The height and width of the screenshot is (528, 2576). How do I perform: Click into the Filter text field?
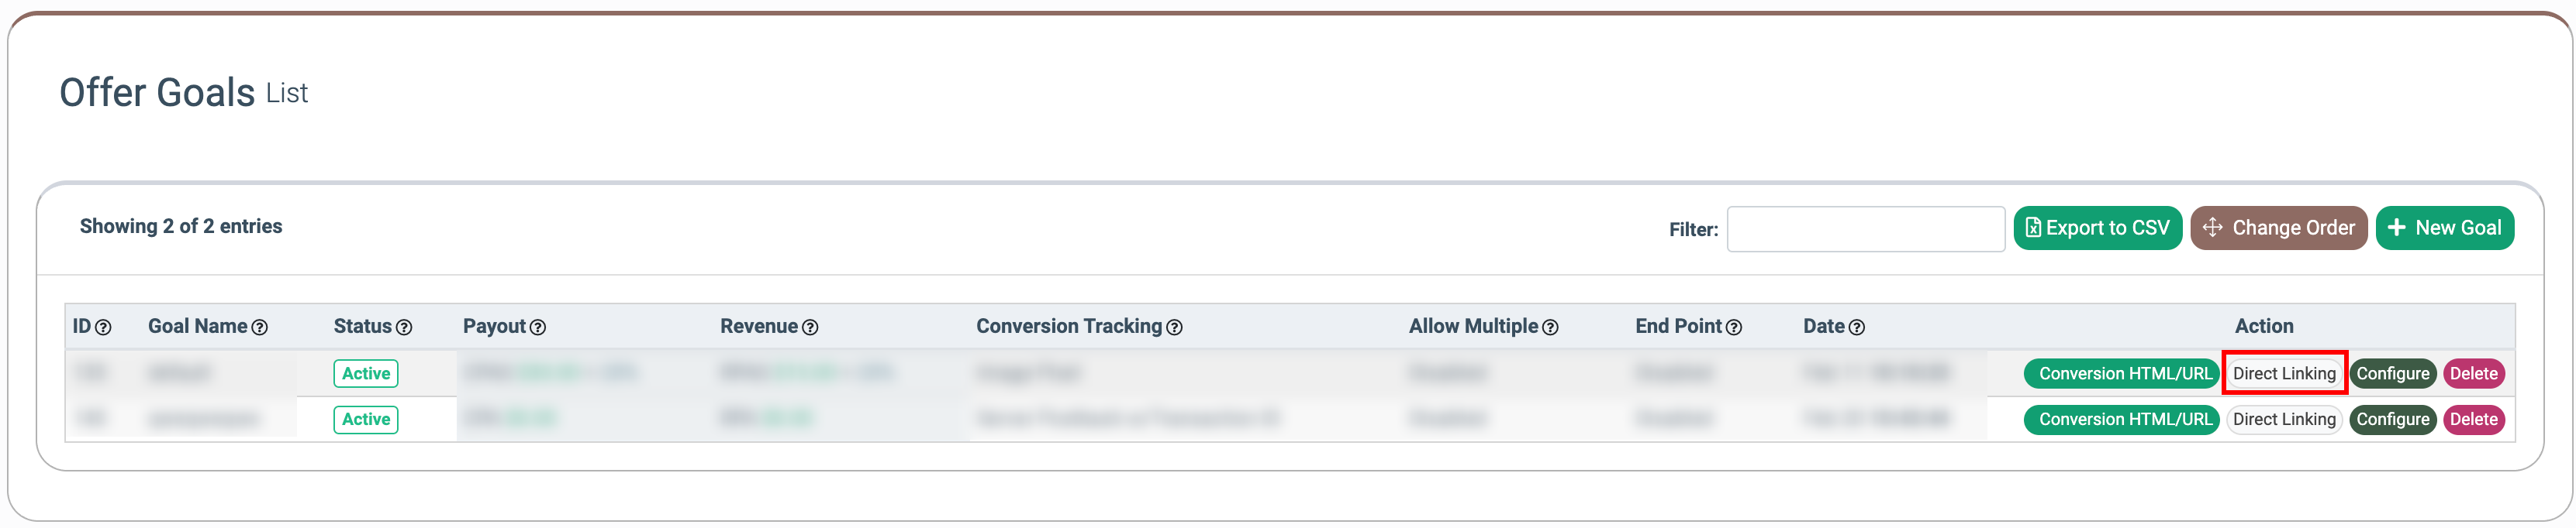(1865, 230)
